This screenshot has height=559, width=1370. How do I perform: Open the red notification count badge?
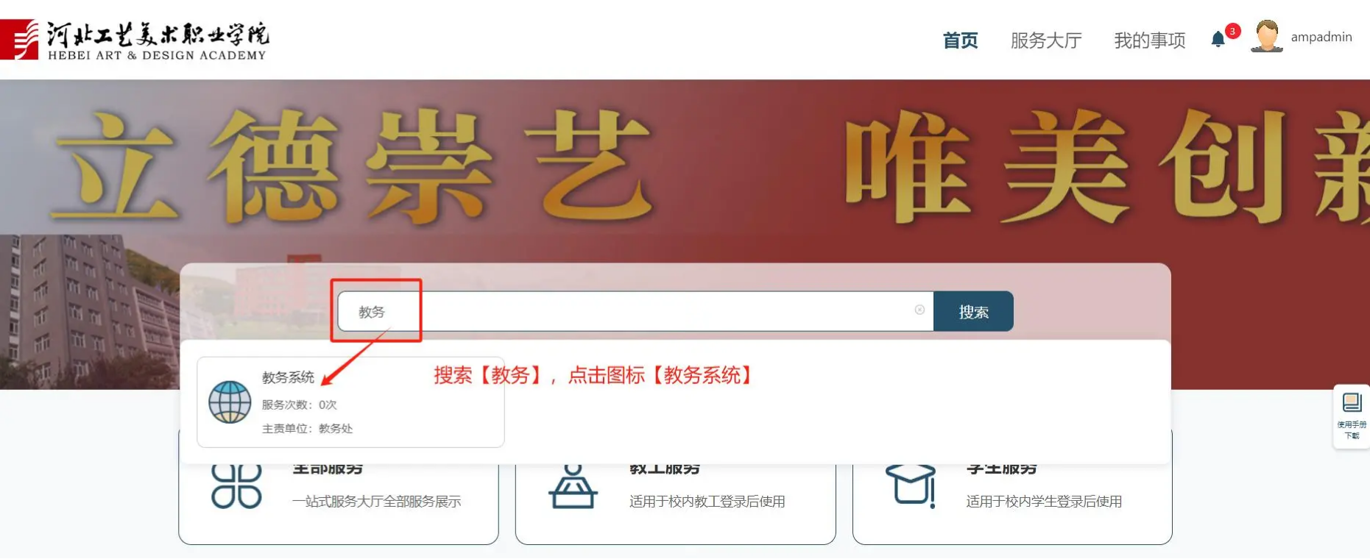[x=1232, y=31]
